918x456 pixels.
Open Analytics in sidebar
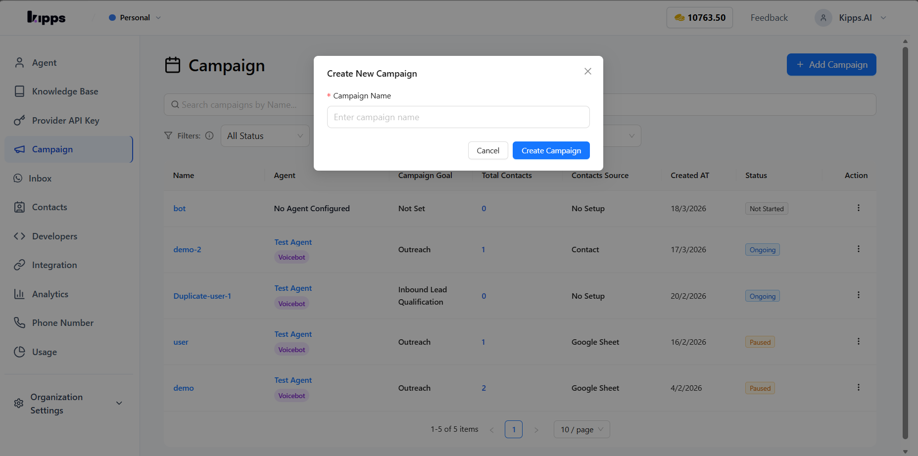point(69,294)
